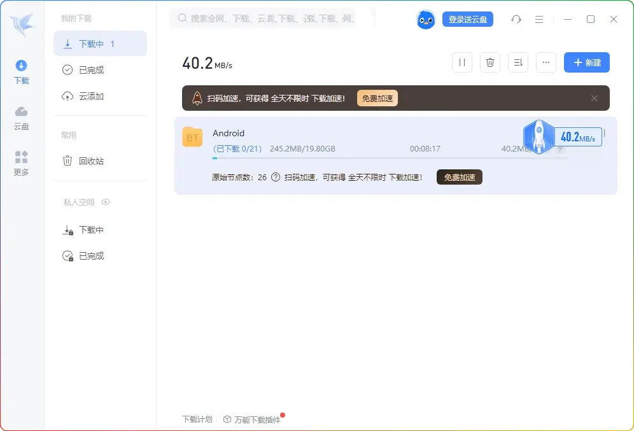634x431 pixels.
Task: Maximize the Xunlei window
Action: [x=591, y=19]
